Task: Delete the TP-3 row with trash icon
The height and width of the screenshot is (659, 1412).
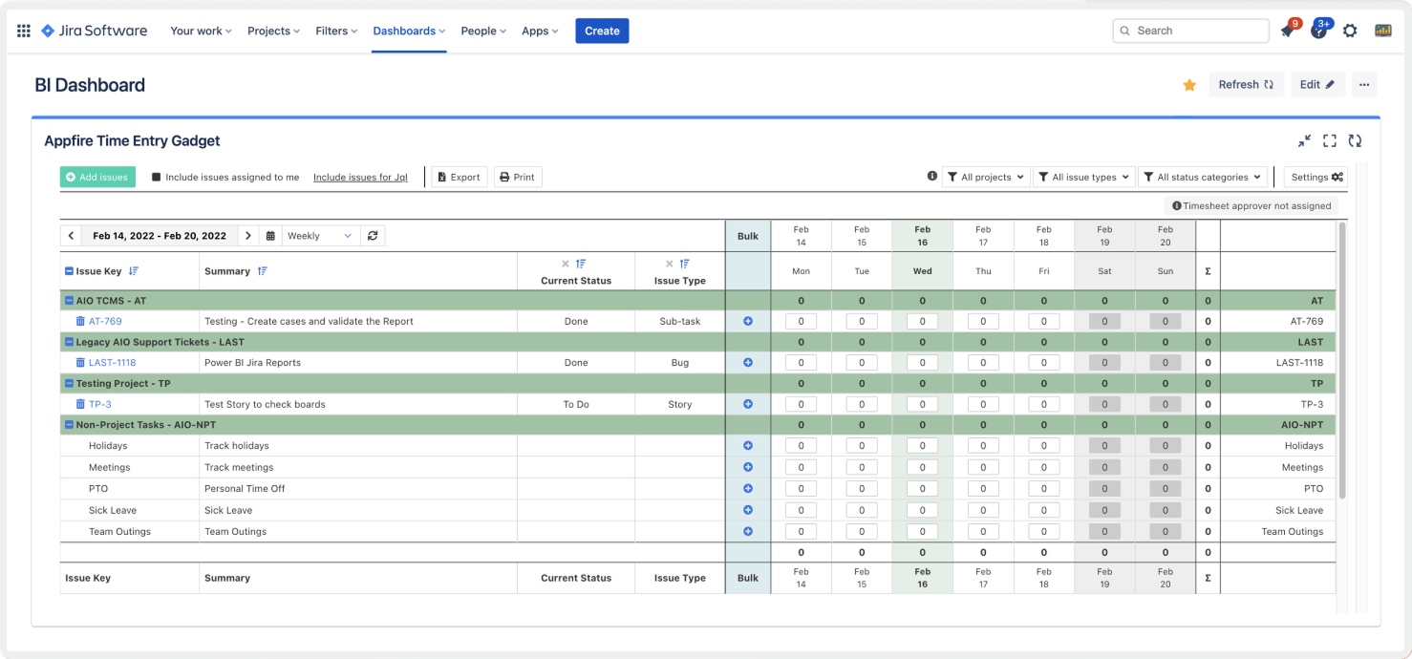Action: [x=80, y=404]
